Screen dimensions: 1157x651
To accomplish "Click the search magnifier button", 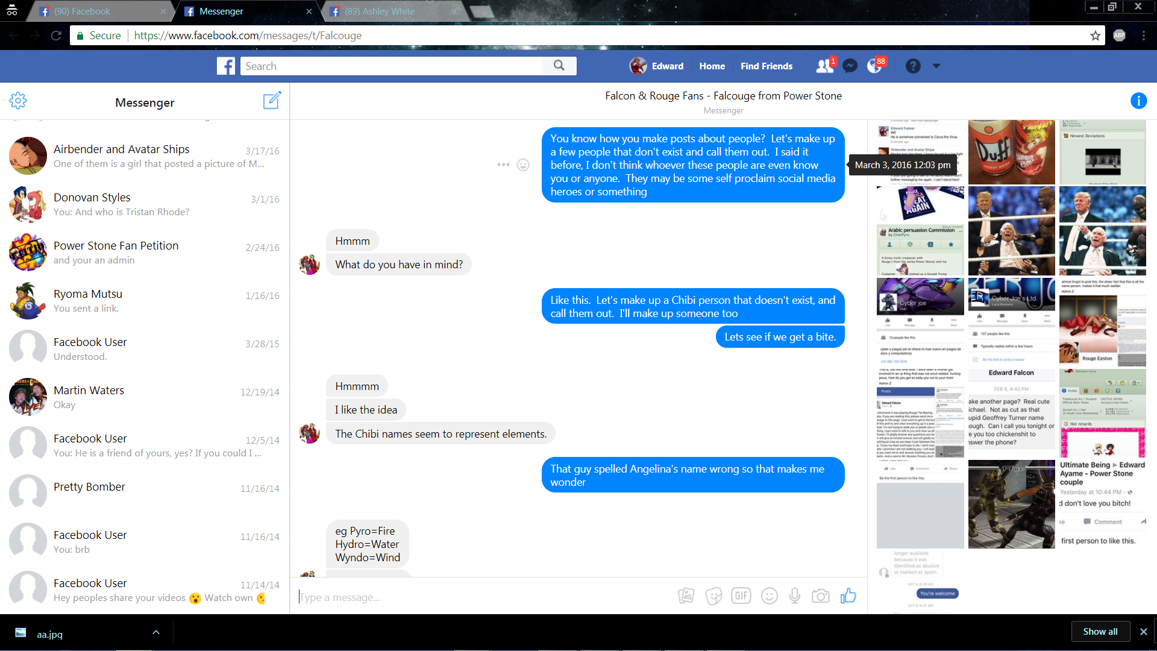I will click(x=559, y=66).
